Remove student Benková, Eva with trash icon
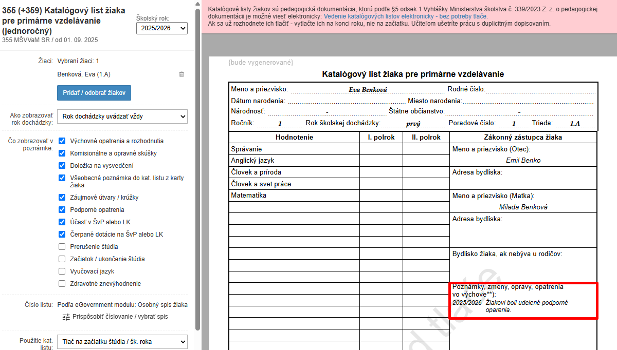 (182, 74)
